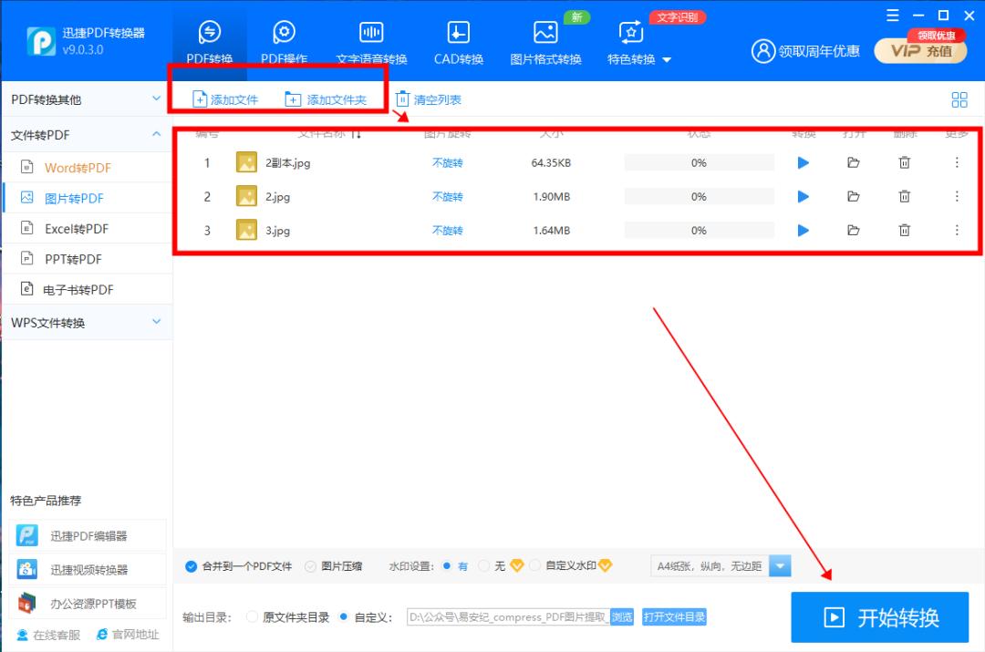Switch to grid view layout icon
Image resolution: width=985 pixels, height=652 pixels.
959,99
